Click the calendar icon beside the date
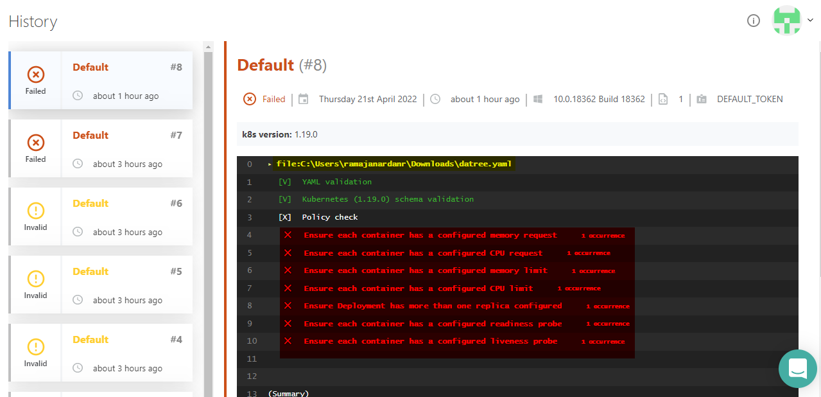This screenshot has height=397, width=821. pyautogui.click(x=304, y=99)
